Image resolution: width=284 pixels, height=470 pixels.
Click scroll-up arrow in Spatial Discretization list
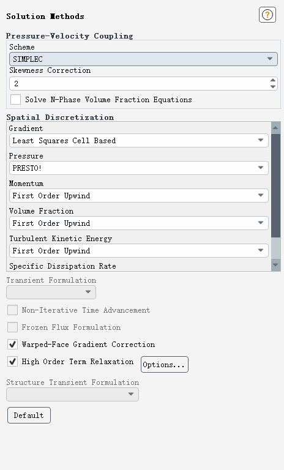[275, 128]
